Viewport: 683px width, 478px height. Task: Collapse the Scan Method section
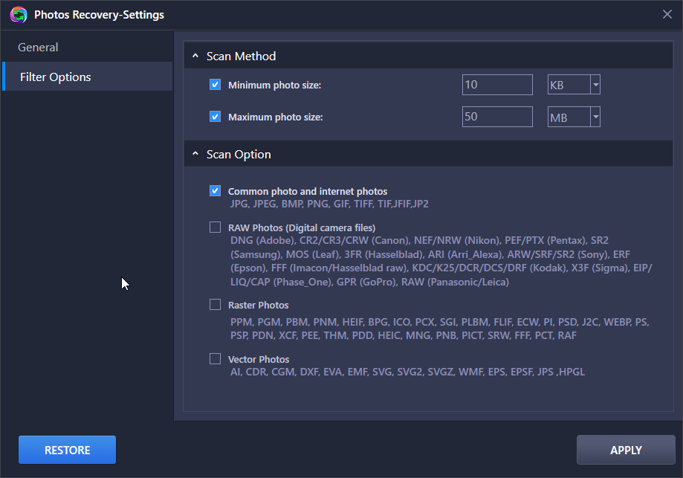(x=195, y=55)
